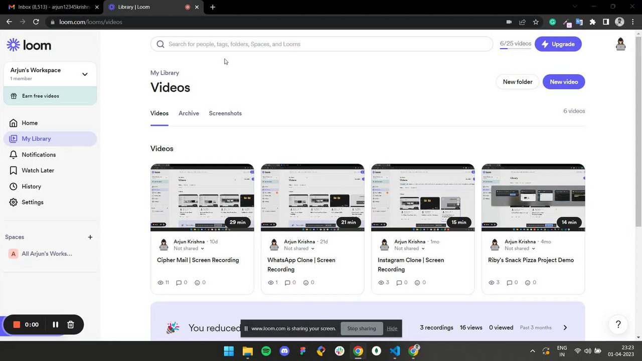Viewport: 642px width, 361px height.
Task: Click Earn free videos
Action: click(50, 96)
